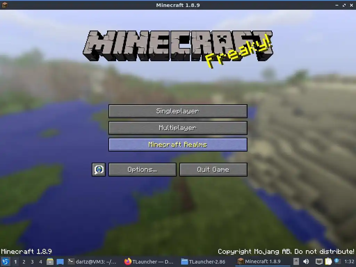
Task: Quit the game
Action: coord(213,170)
